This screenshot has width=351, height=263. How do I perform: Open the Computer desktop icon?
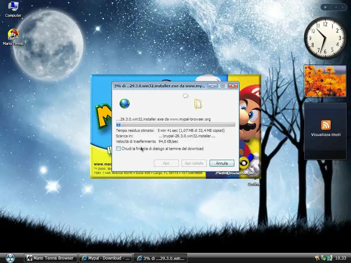[x=13, y=9]
